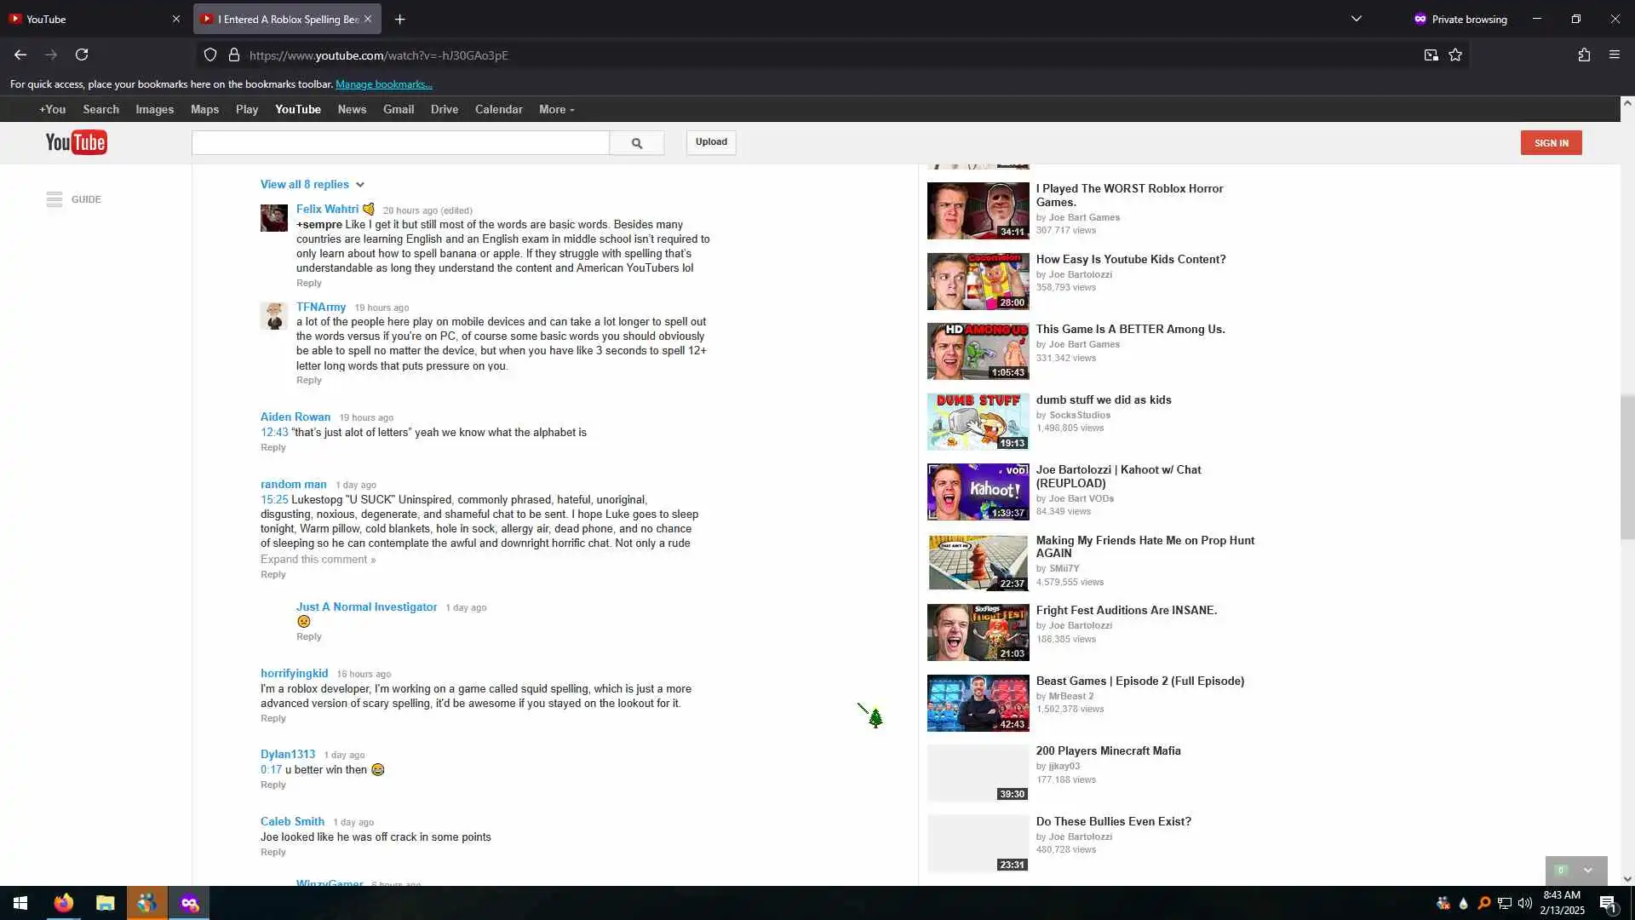The height and width of the screenshot is (920, 1635).
Task: Open the Firefox extensions puzzle icon
Action: [x=1584, y=55]
